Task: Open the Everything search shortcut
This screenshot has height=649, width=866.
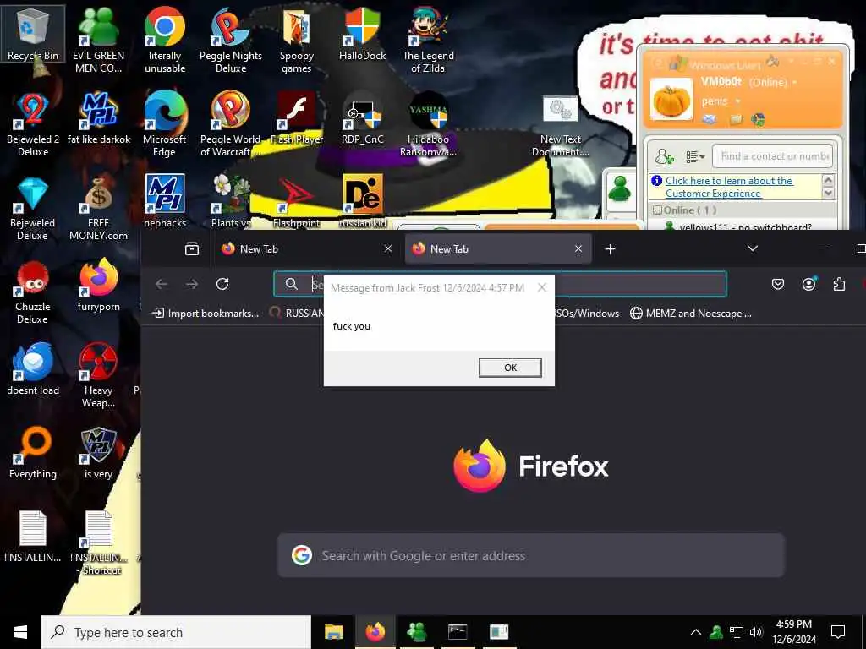Action: 33,454
